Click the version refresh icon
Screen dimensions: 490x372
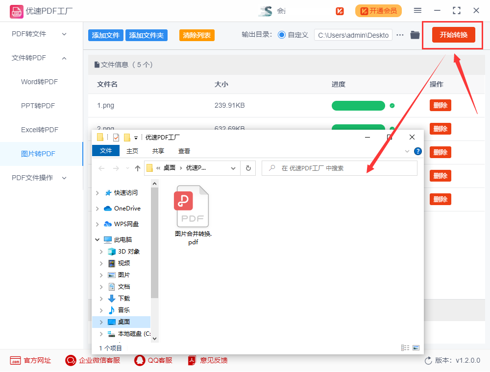[x=428, y=361]
